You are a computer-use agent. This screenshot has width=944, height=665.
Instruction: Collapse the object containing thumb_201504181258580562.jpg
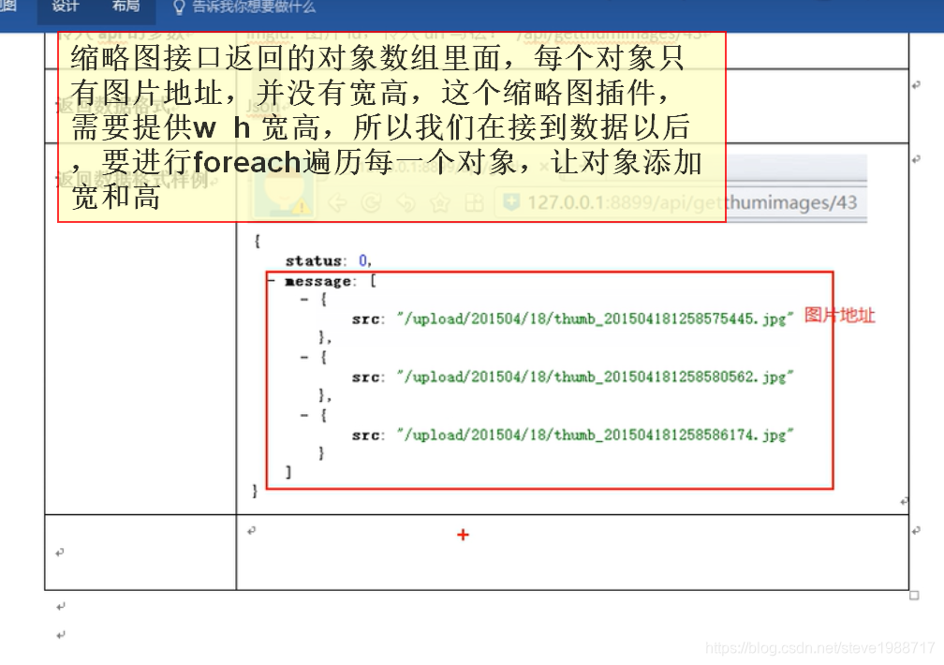pyautogui.click(x=304, y=357)
